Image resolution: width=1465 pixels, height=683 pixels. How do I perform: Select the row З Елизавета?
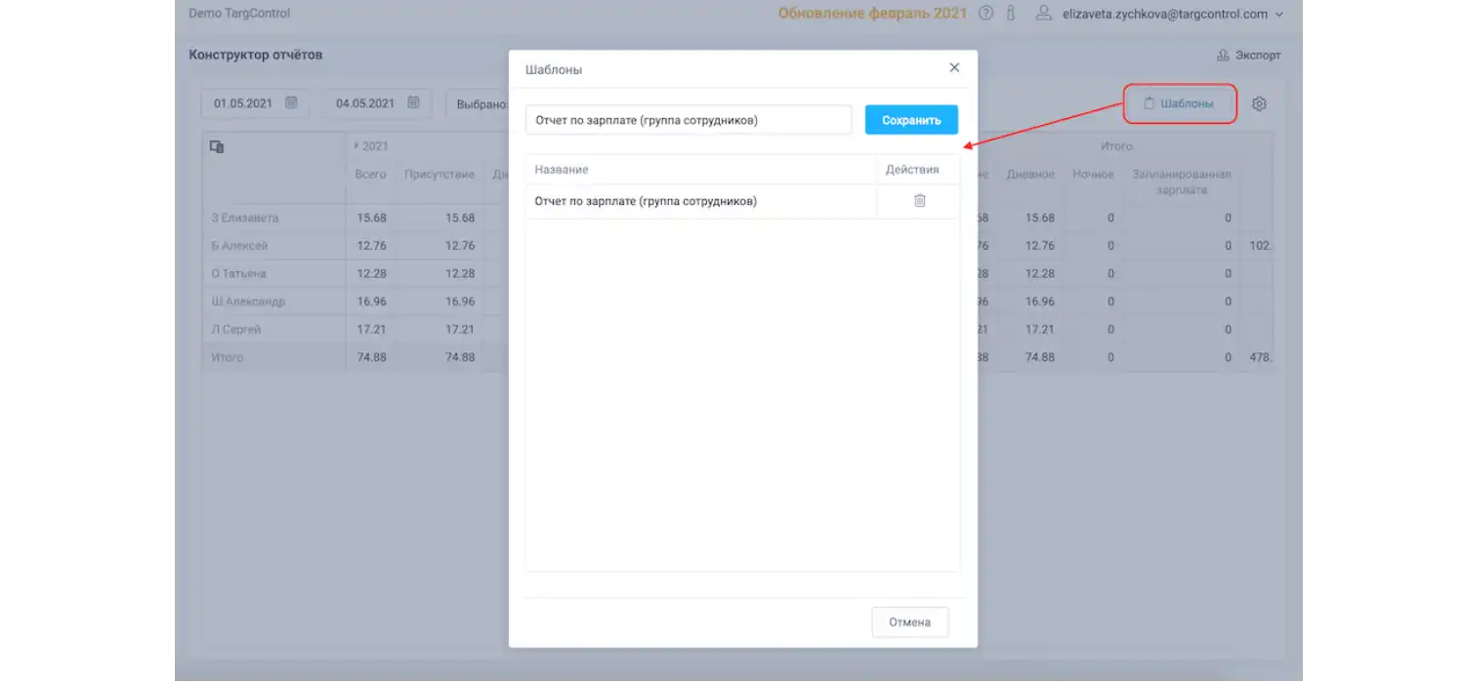(x=273, y=218)
